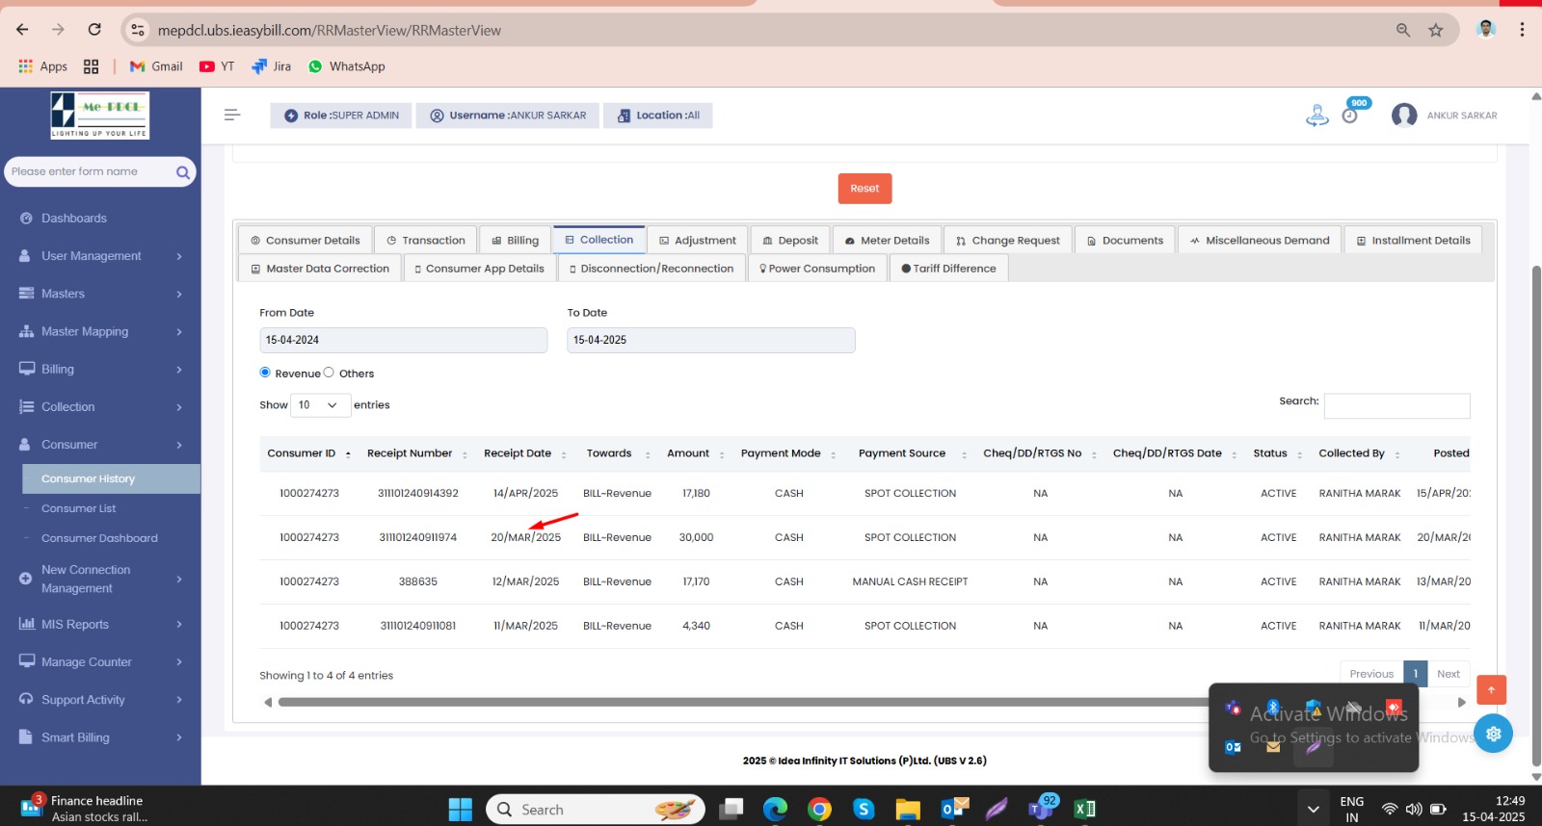Open Consumer Dashboard in the sidebar
The height and width of the screenshot is (826, 1542).
(x=99, y=538)
